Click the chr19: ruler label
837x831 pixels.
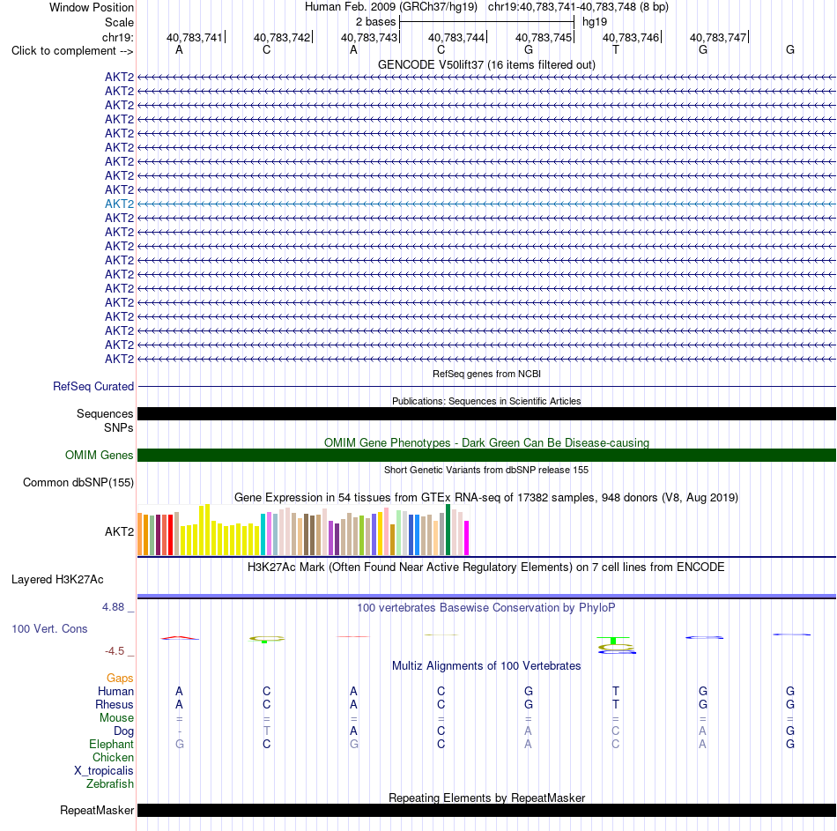[117, 37]
